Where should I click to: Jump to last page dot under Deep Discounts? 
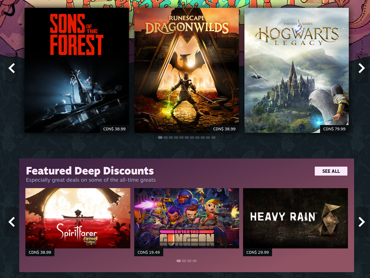tap(194, 261)
